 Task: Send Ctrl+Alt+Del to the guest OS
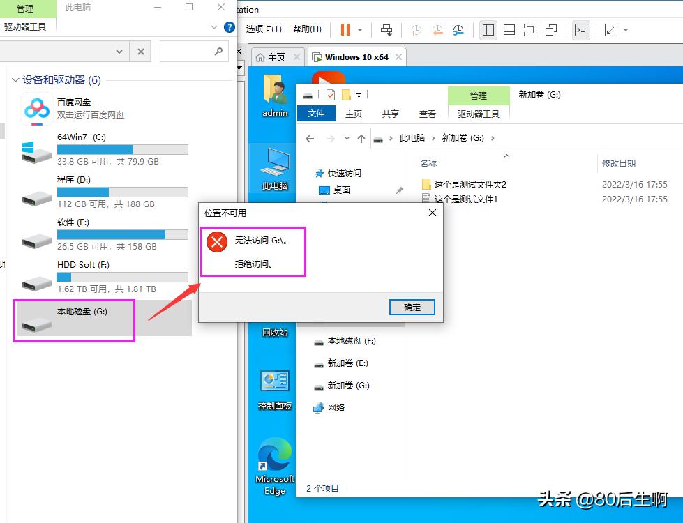pos(386,29)
